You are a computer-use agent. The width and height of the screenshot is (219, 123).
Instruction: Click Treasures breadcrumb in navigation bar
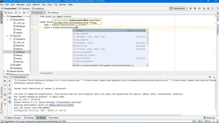pos(24,9)
